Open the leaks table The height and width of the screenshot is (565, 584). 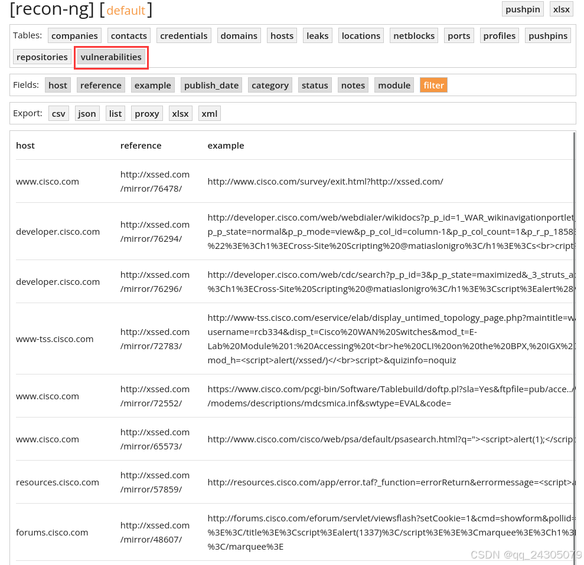click(317, 36)
